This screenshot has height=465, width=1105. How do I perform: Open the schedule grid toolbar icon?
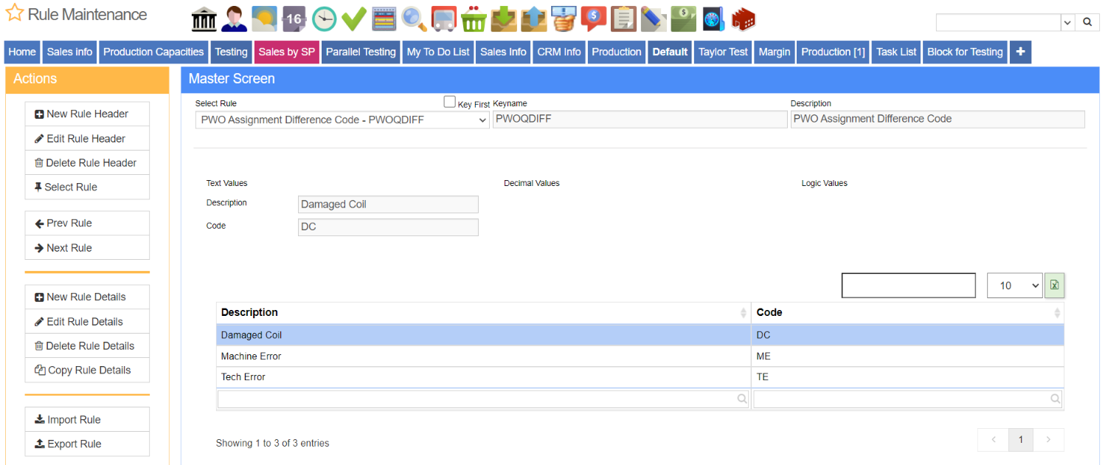pos(384,19)
